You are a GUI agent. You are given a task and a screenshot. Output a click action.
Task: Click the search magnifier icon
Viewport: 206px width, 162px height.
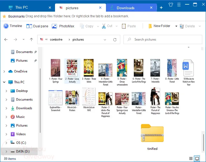point(129,39)
